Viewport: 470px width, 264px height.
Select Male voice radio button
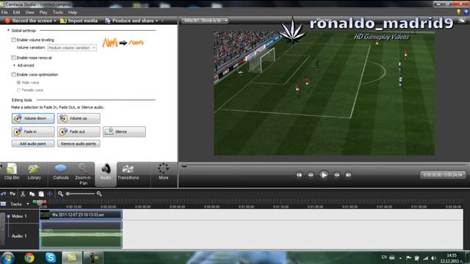pyautogui.click(x=18, y=82)
